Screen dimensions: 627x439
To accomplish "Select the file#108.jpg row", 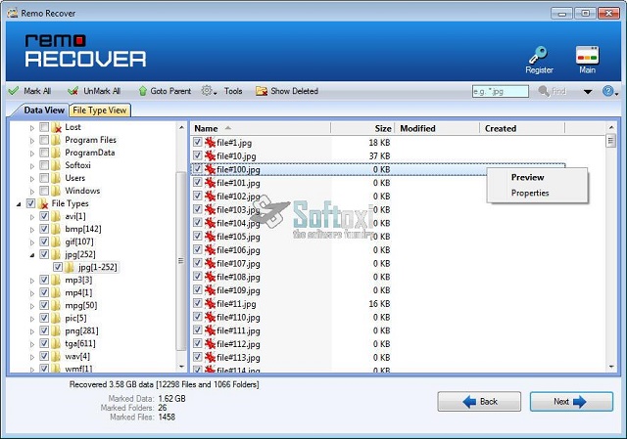I will [x=378, y=277].
